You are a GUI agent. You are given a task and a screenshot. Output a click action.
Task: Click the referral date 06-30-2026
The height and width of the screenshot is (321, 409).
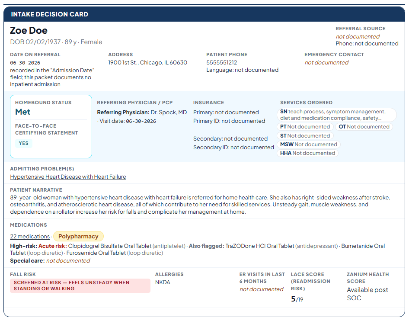pyautogui.click(x=25, y=63)
